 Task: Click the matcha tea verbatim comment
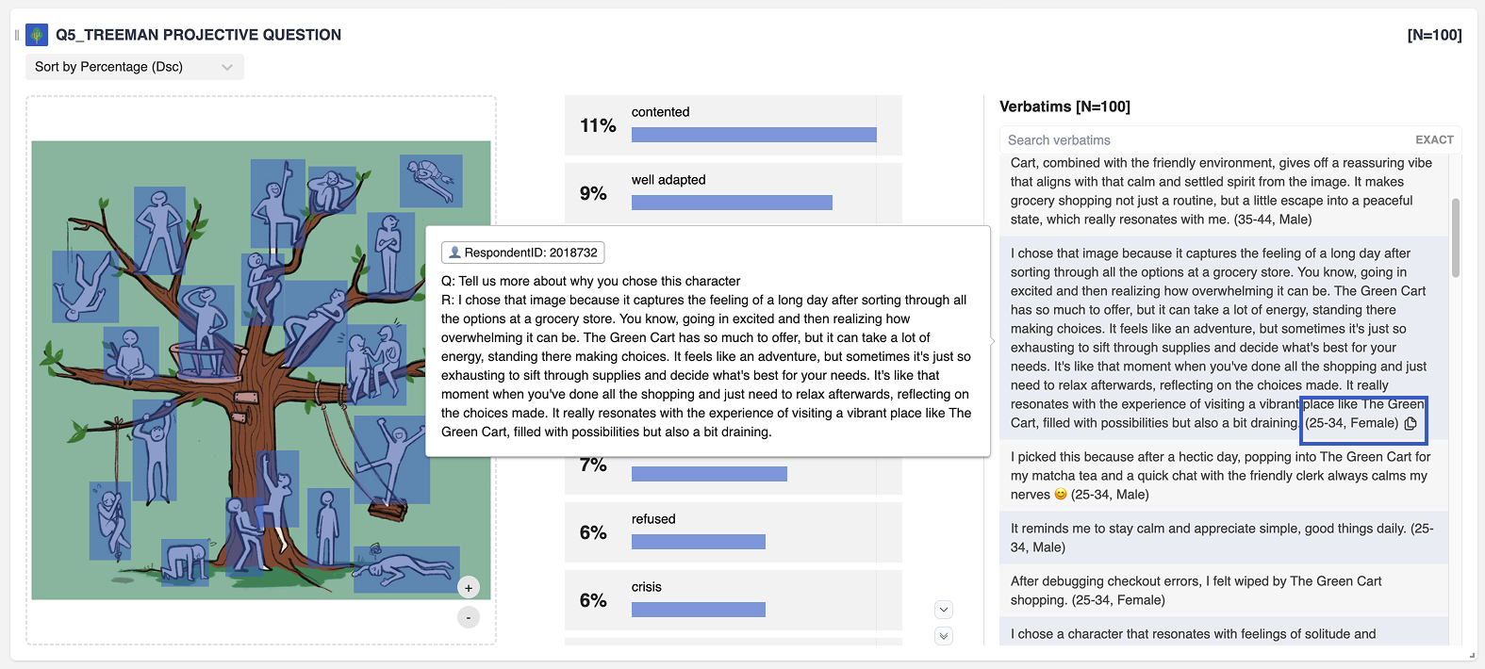click(x=1223, y=476)
